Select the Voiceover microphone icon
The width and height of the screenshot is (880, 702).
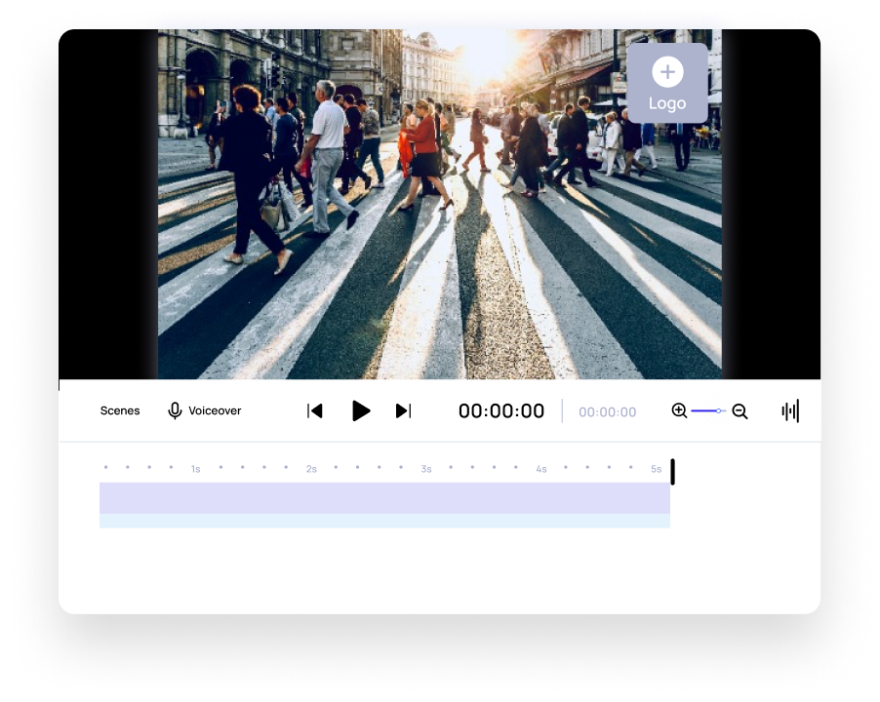[x=175, y=410]
